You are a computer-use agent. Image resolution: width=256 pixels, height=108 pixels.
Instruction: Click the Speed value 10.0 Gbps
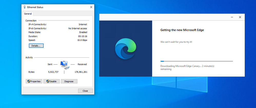pyautogui.click(x=82, y=40)
